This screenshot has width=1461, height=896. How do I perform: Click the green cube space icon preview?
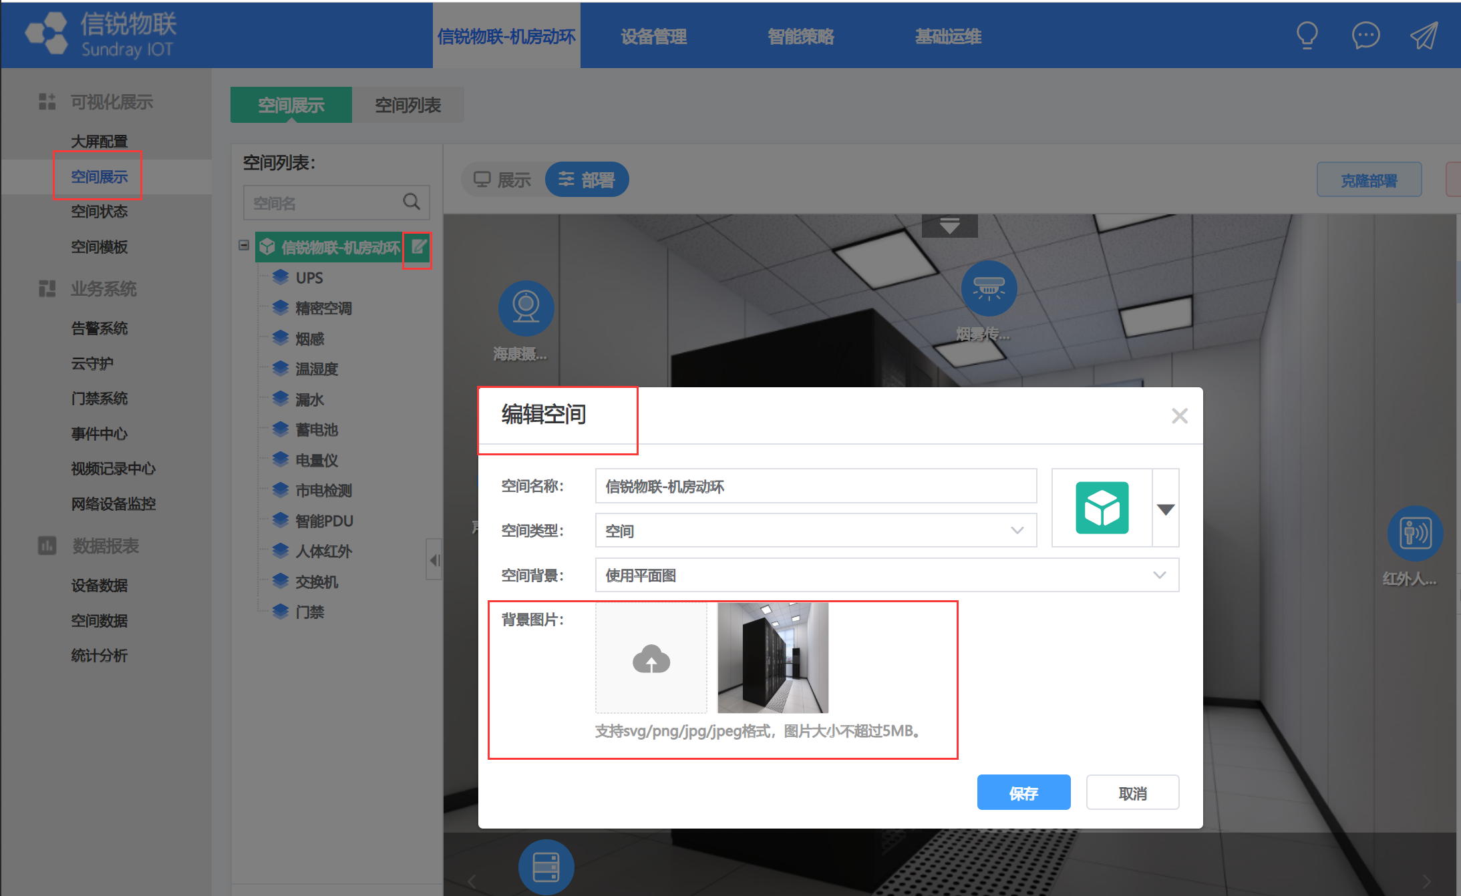(x=1102, y=508)
